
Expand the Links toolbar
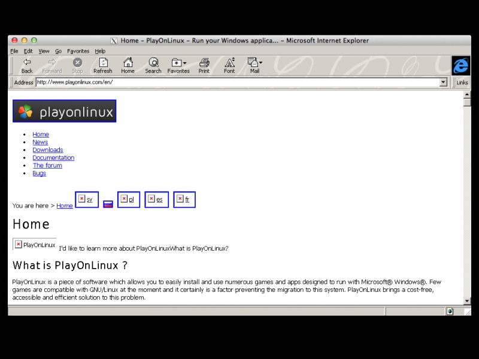pyautogui.click(x=462, y=83)
